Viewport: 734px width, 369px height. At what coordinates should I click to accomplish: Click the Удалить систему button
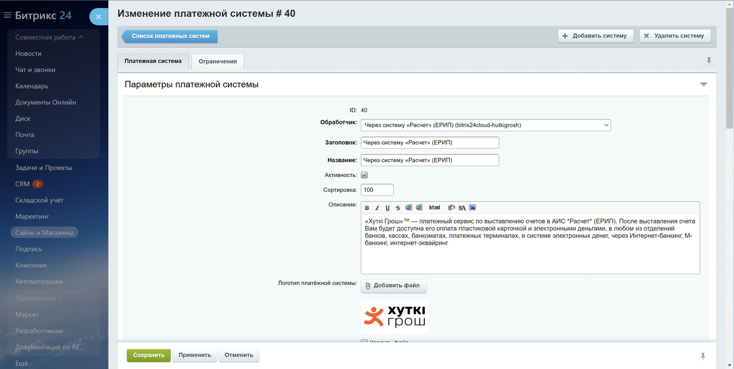pyautogui.click(x=675, y=36)
